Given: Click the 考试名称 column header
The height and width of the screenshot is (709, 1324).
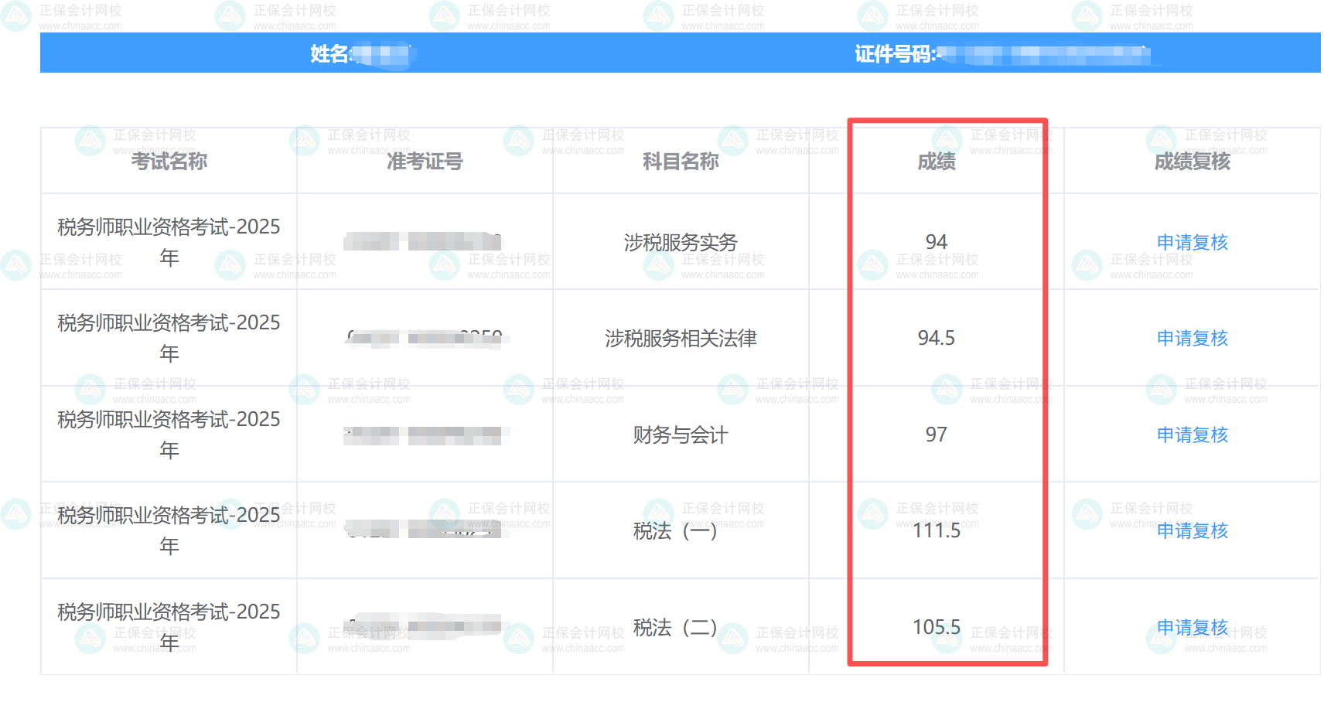Looking at the screenshot, I should pyautogui.click(x=169, y=162).
